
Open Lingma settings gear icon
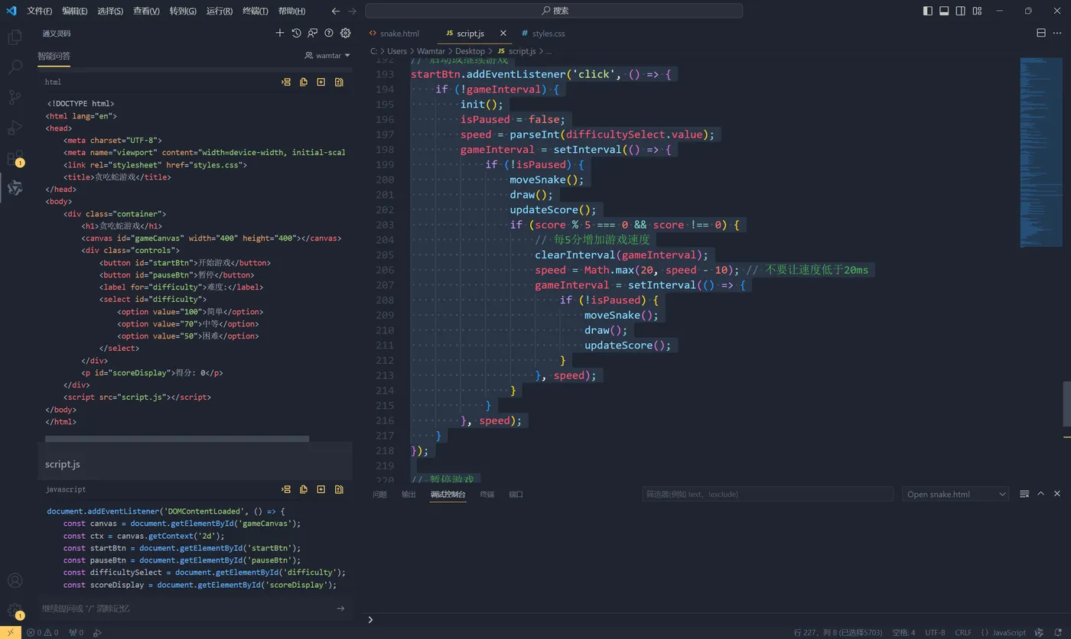click(x=345, y=33)
